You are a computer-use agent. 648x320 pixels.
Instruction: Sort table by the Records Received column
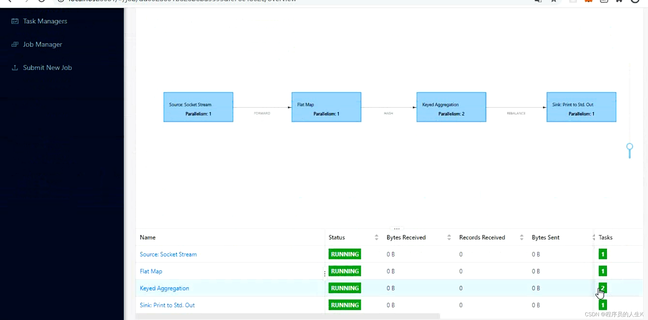point(521,237)
